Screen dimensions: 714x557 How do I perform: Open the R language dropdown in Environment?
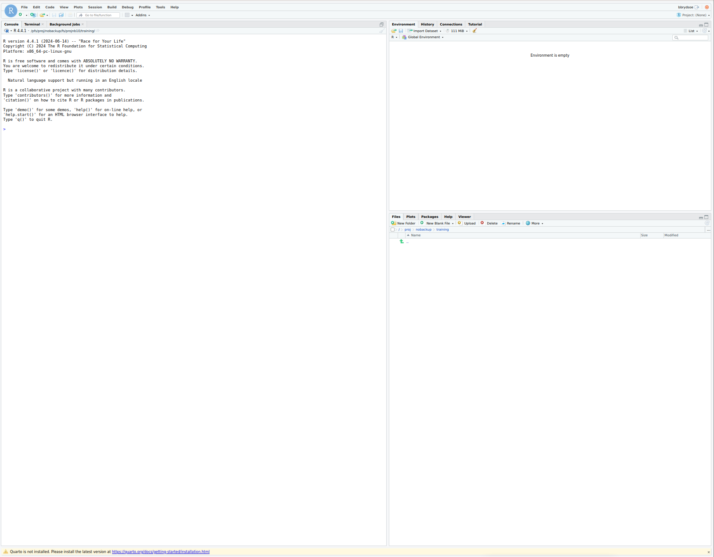(394, 37)
